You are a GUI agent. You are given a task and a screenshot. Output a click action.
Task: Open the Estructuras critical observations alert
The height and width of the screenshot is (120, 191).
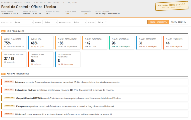pos(95,82)
